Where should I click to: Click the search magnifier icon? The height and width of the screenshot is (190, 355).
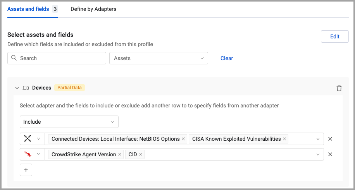point(14,58)
